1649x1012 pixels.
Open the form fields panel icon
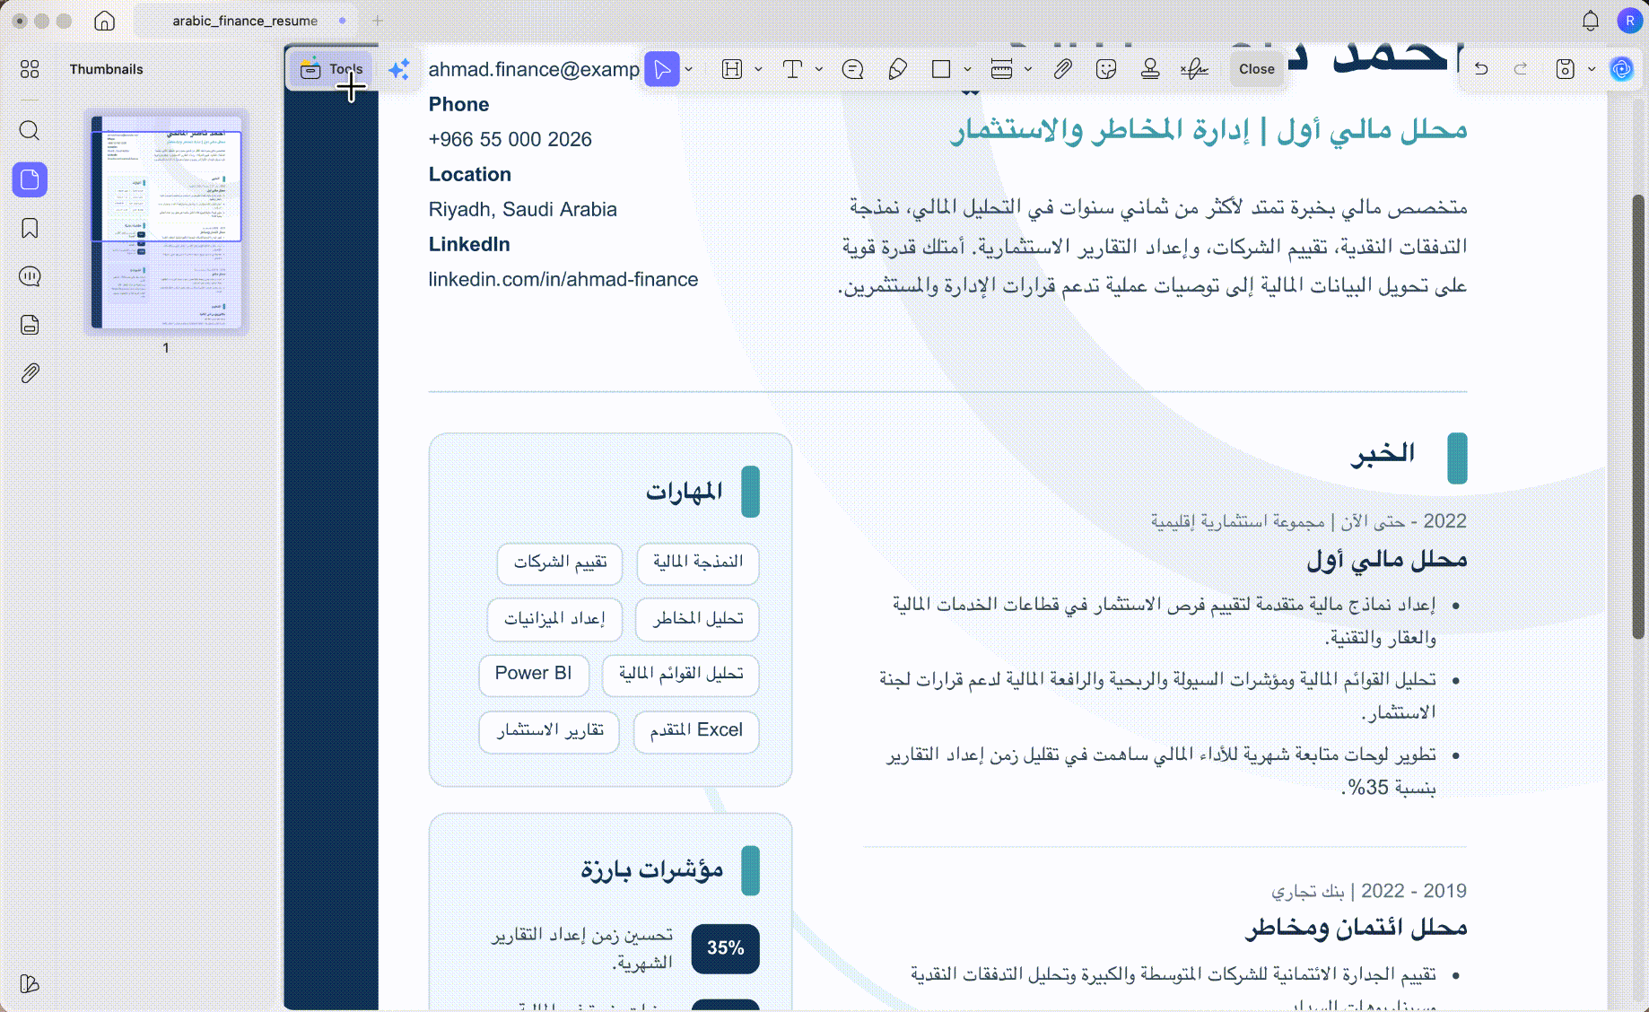30,325
